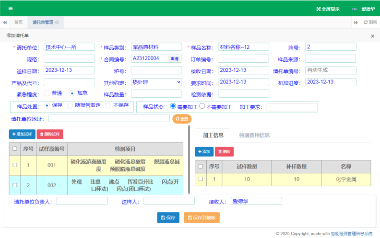Open the 爱德华 user account menu
Screen dimensions: 380x238
click(x=368, y=9)
